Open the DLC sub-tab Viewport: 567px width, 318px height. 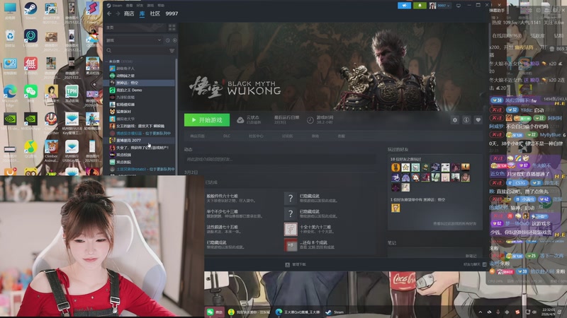pyautogui.click(x=227, y=136)
